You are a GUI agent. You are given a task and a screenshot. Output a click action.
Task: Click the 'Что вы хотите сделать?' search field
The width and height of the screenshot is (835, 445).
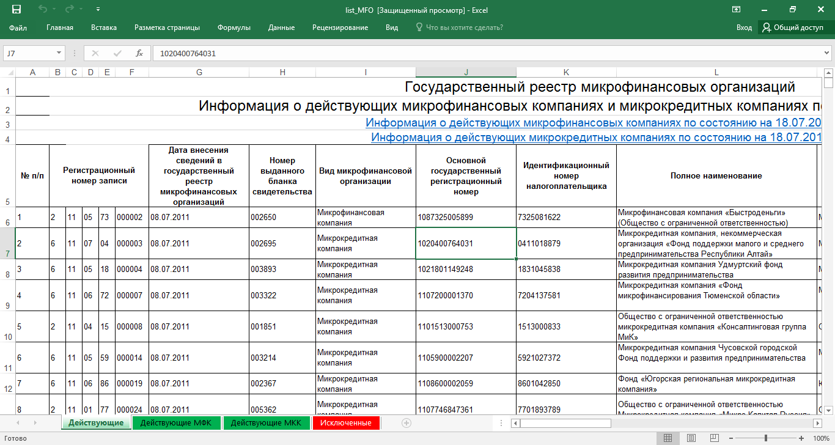point(464,28)
